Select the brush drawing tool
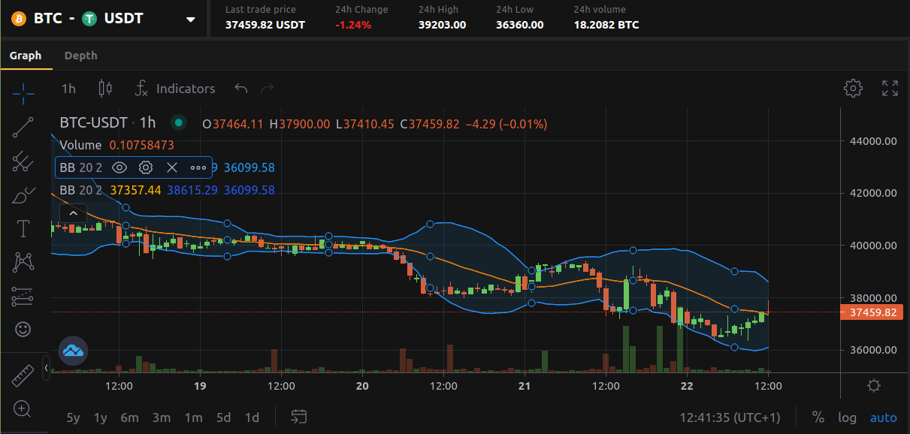Viewport: 910px width, 434px height. (23, 195)
